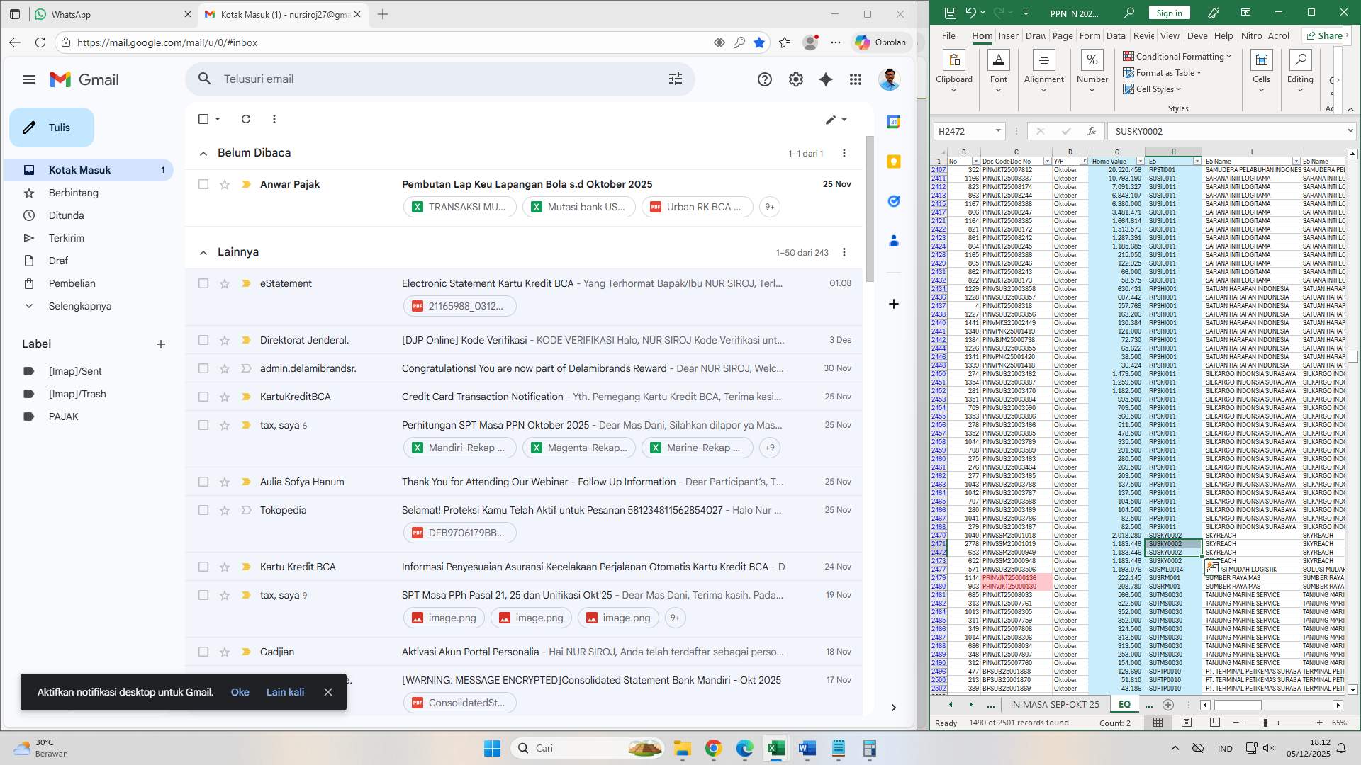Click the Insert Function (fx) icon
The image size is (1361, 765).
pos(1091,131)
